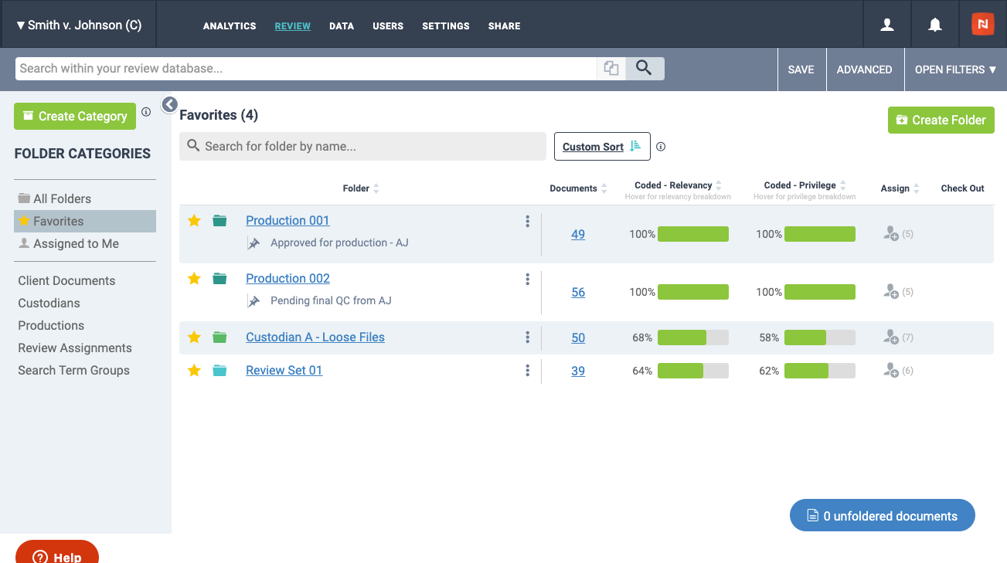Go to the DATA tab

point(342,26)
